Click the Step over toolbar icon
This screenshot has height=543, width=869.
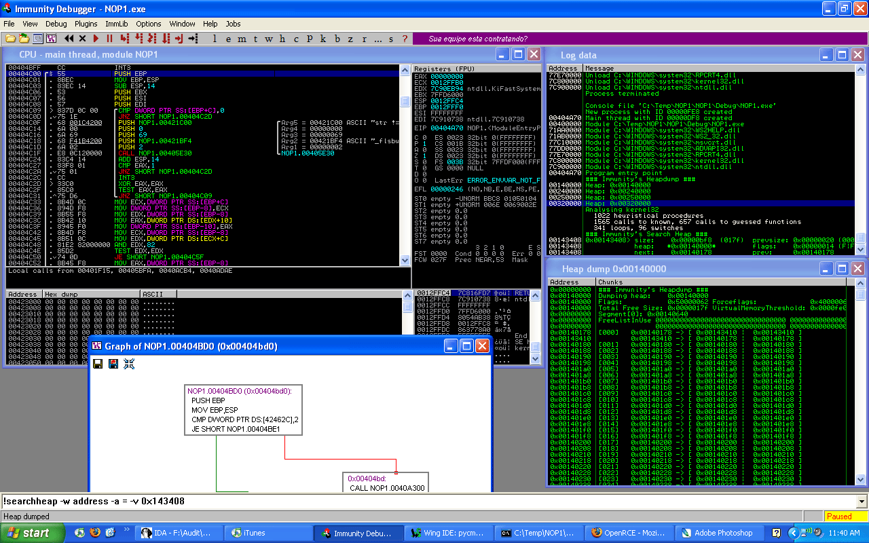click(138, 39)
